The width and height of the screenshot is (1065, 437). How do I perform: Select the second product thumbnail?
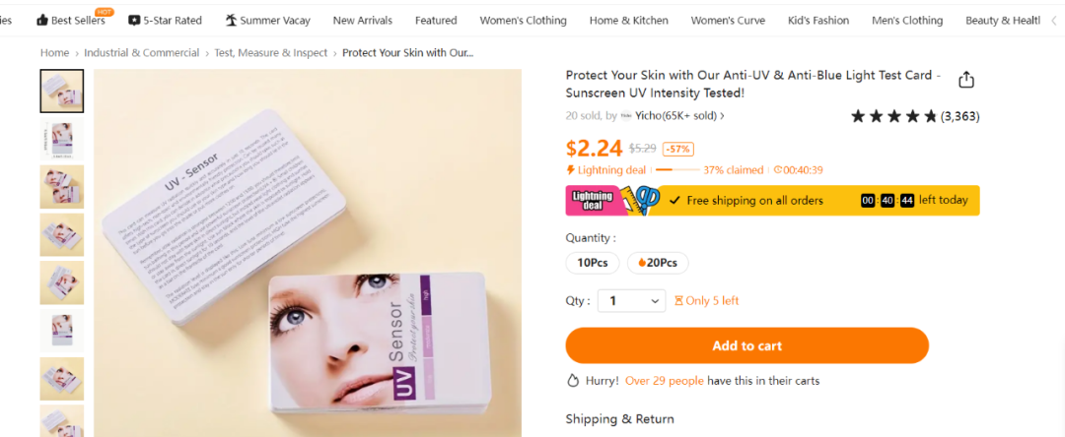61,139
